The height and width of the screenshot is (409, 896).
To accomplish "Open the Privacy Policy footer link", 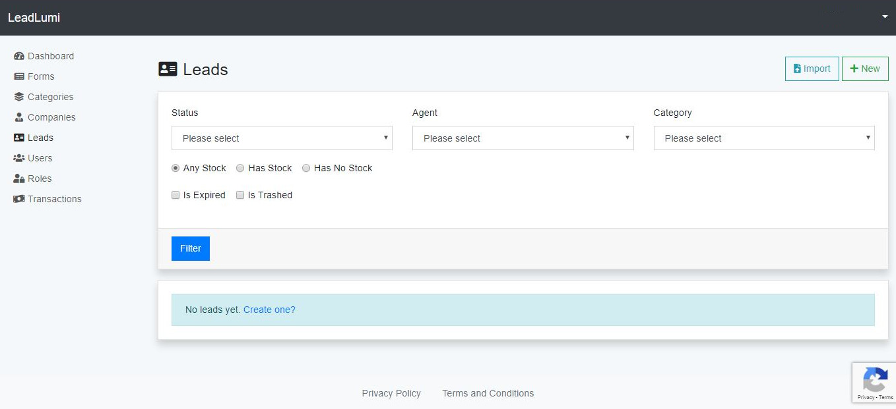I will point(391,393).
